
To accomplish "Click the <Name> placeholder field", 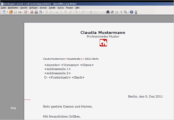I will click(x=87, y=65).
